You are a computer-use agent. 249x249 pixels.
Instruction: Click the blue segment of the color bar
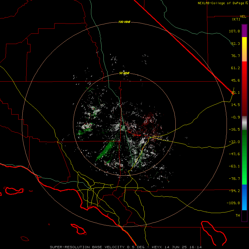(244, 197)
